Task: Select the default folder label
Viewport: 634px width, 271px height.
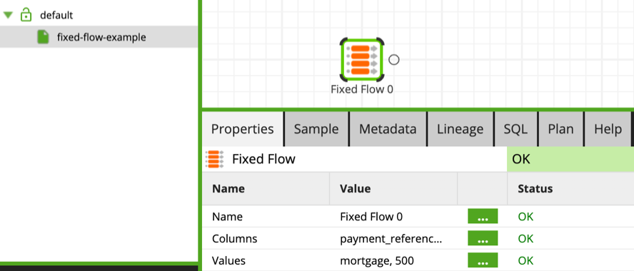Action: click(x=56, y=16)
